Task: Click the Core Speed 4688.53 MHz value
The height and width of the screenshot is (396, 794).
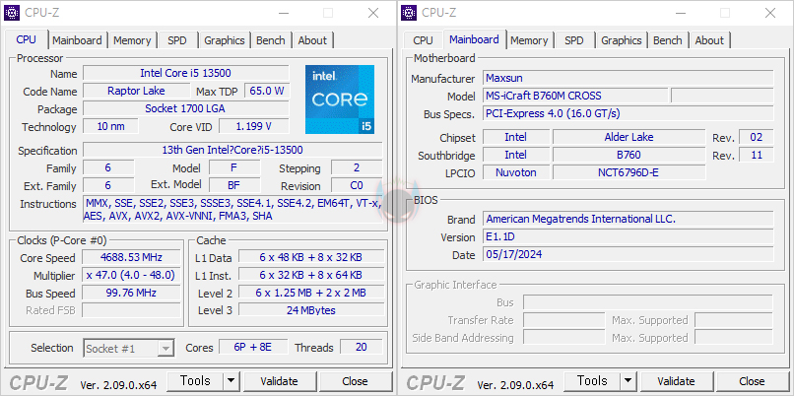Action: point(131,257)
